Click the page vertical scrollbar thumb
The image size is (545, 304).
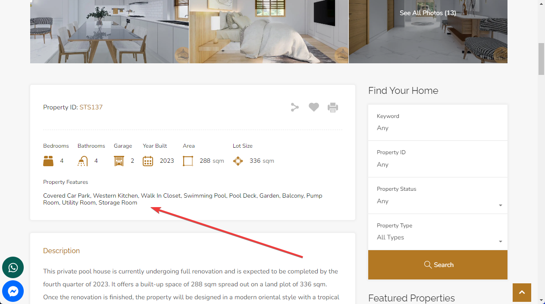(541, 59)
